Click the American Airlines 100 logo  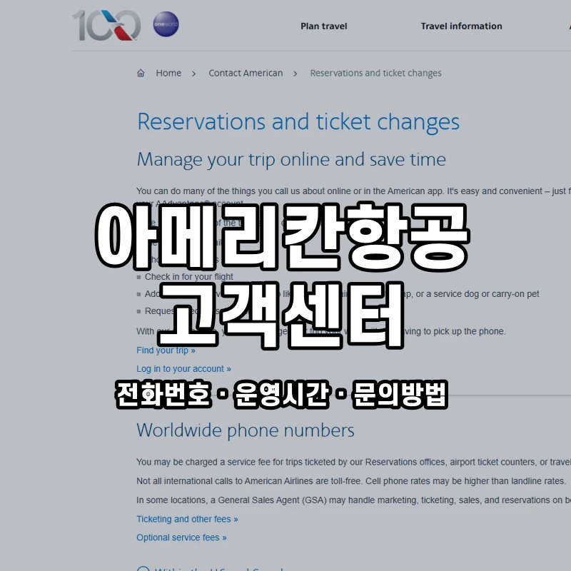[106, 26]
